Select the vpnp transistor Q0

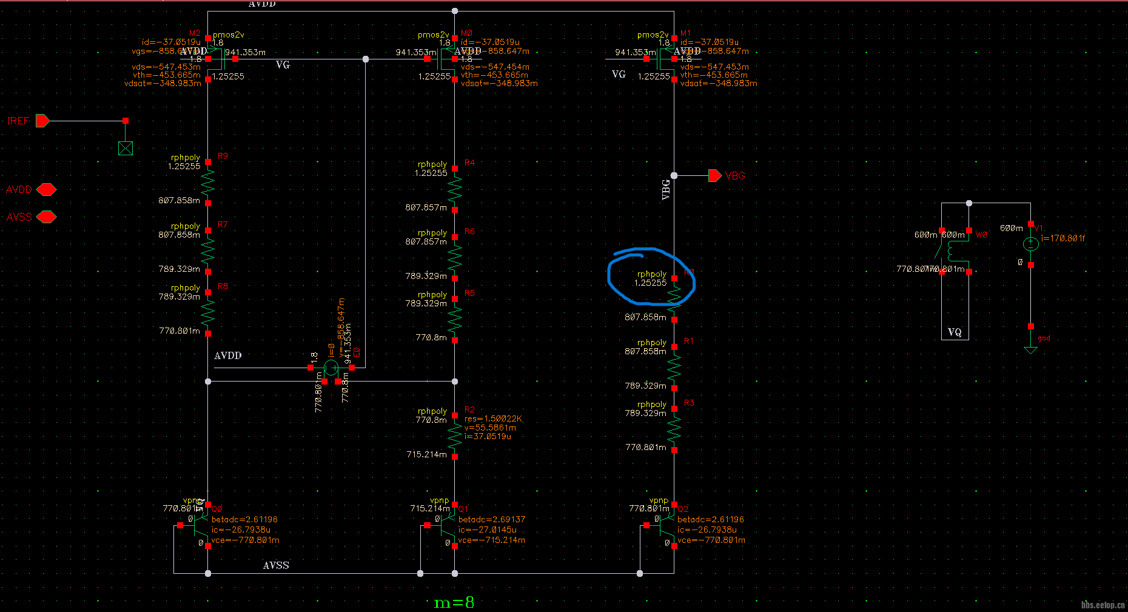click(200, 525)
